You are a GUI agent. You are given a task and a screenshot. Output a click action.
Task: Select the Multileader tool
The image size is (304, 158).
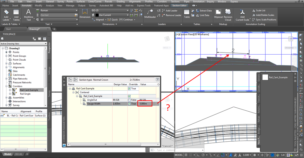[150, 14]
